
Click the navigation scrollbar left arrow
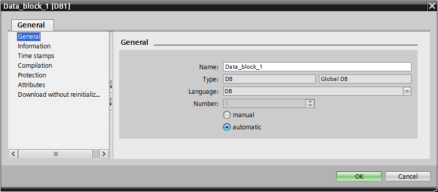14,154
